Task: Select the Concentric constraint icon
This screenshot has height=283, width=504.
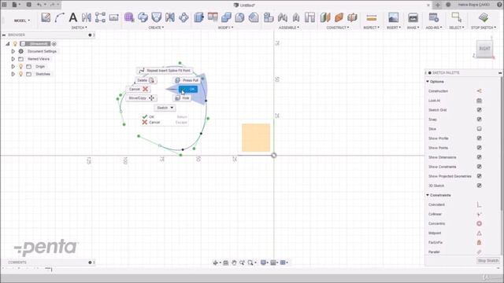Action: [479, 223]
